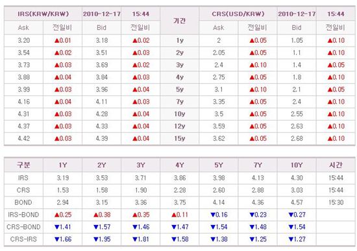Click the IRS Ask value 3.20
Viewport: 357px width, 251px height.
click(23, 40)
